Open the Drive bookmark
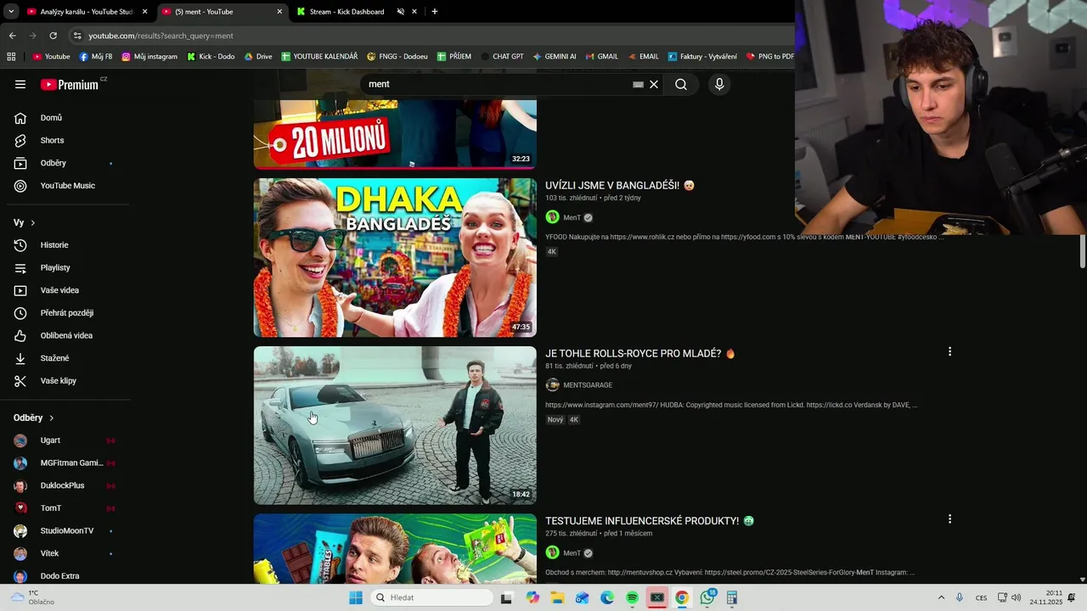 [258, 57]
